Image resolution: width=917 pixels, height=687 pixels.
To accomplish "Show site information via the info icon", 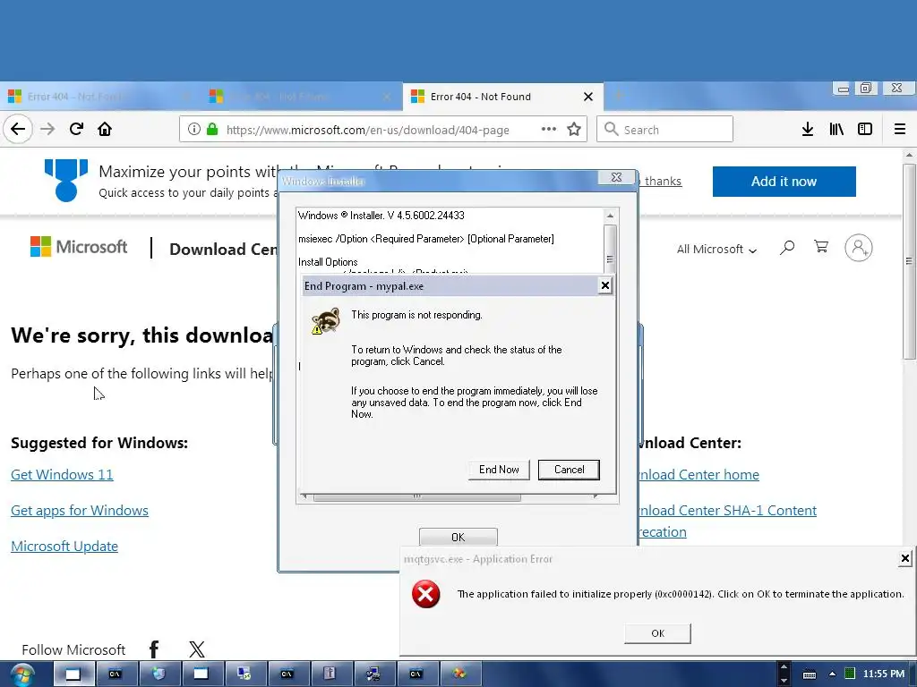I will [194, 129].
